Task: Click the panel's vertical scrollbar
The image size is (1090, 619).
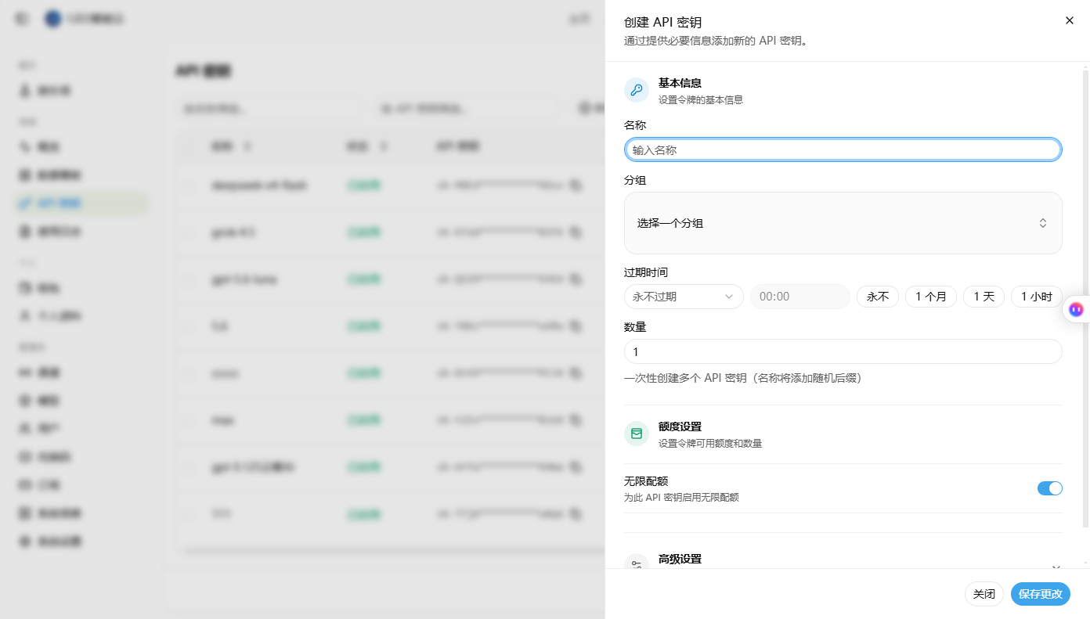Action: [1085, 297]
